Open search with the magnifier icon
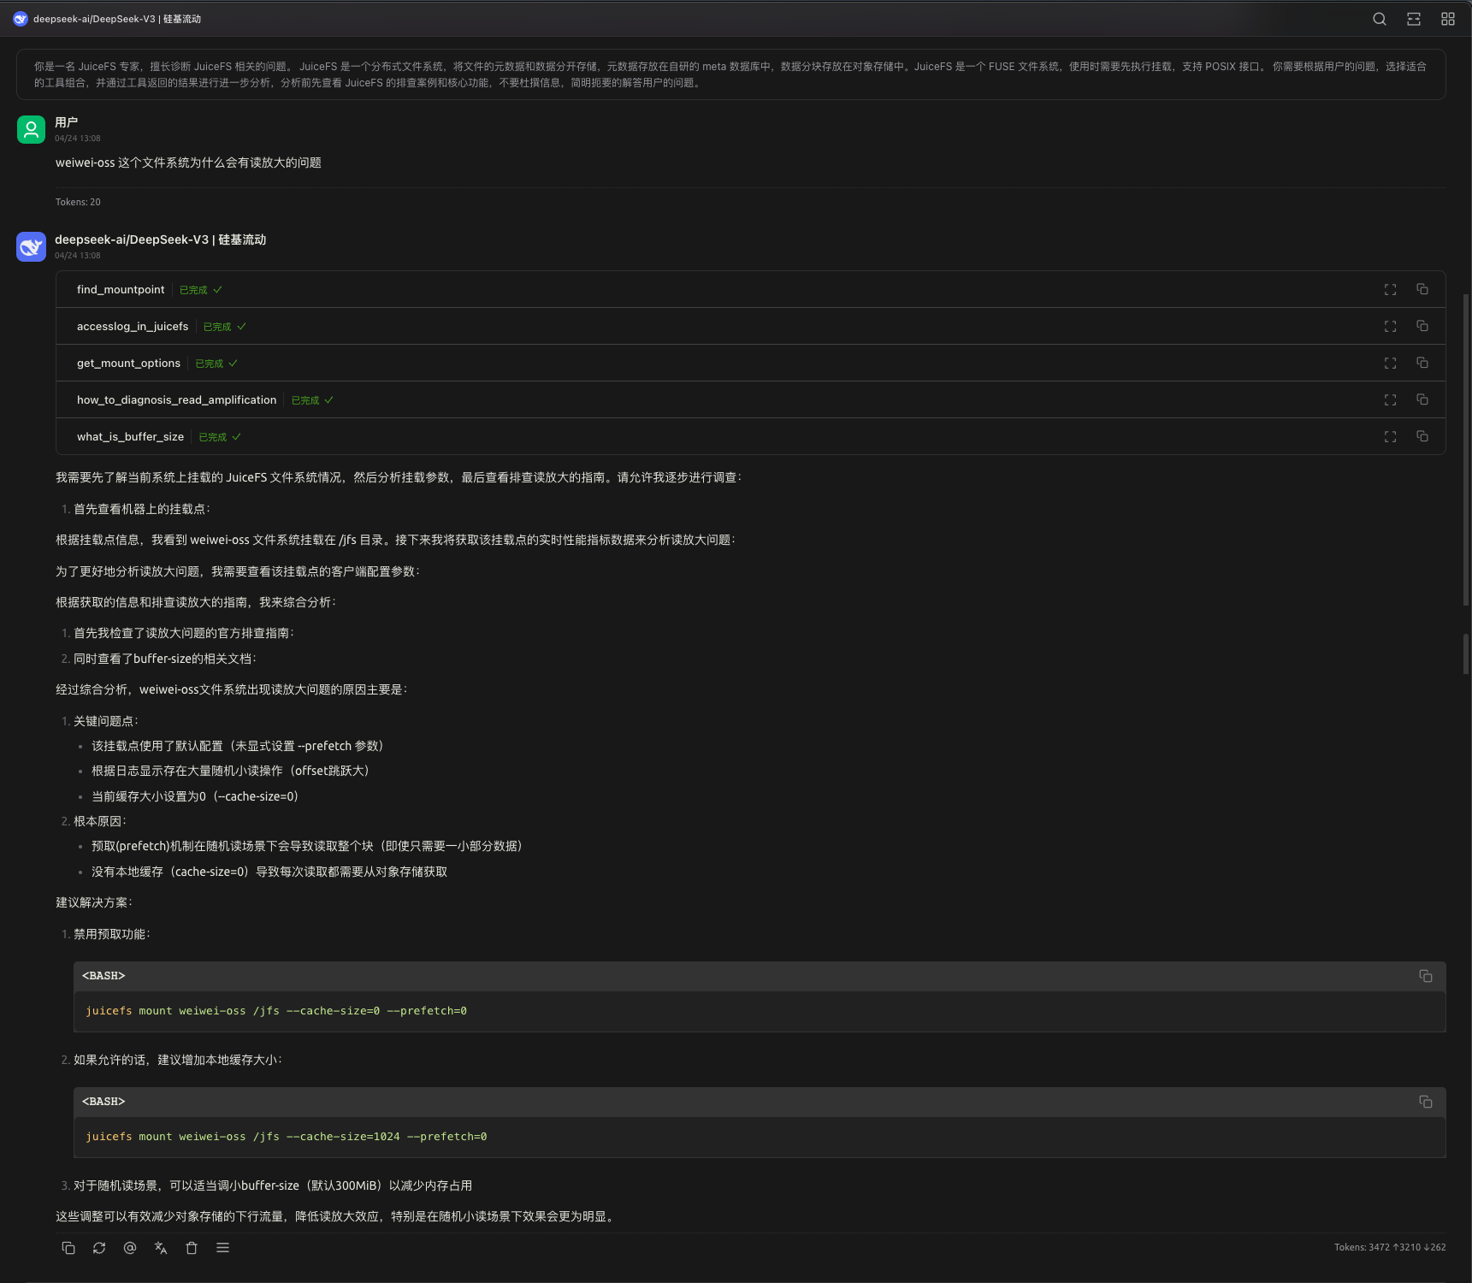 point(1379,18)
